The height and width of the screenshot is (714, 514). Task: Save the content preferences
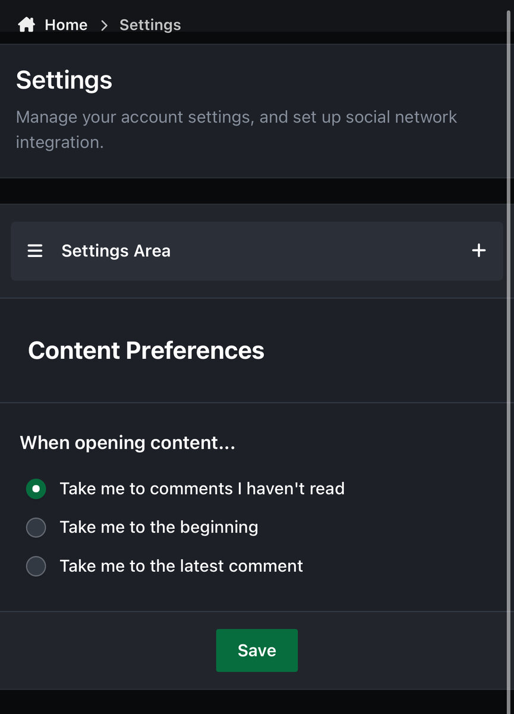pyautogui.click(x=257, y=650)
